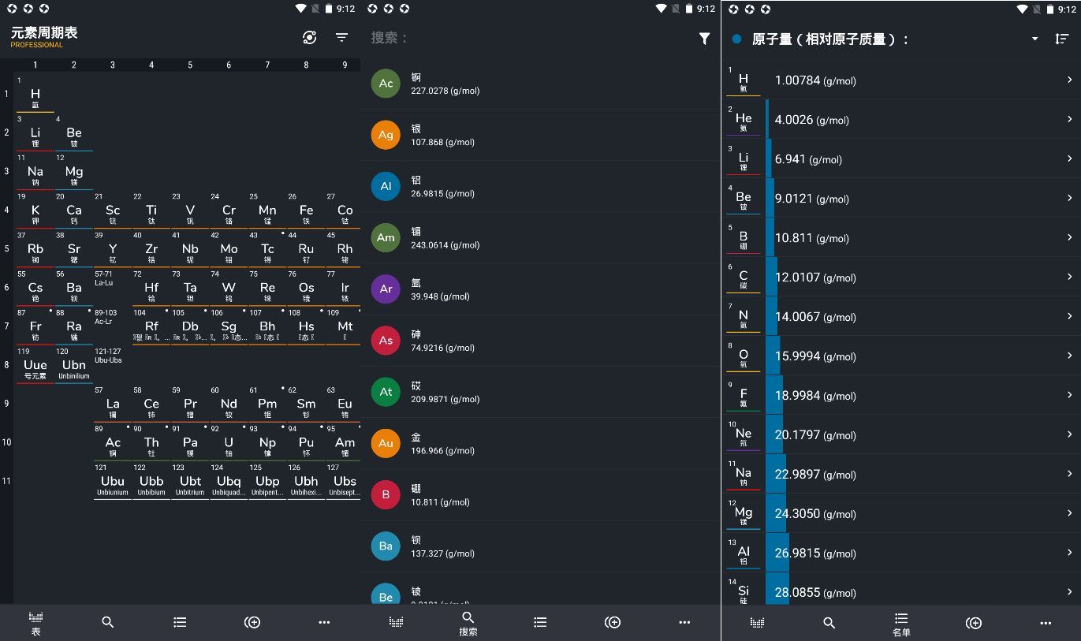Tap the red B circle icon
This screenshot has width=1081, height=641.
pos(386,494)
